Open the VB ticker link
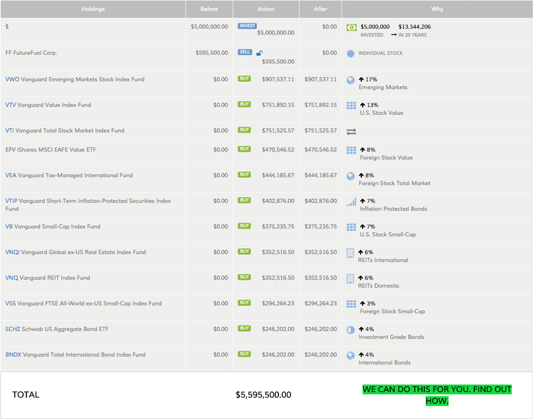 (x=9, y=227)
